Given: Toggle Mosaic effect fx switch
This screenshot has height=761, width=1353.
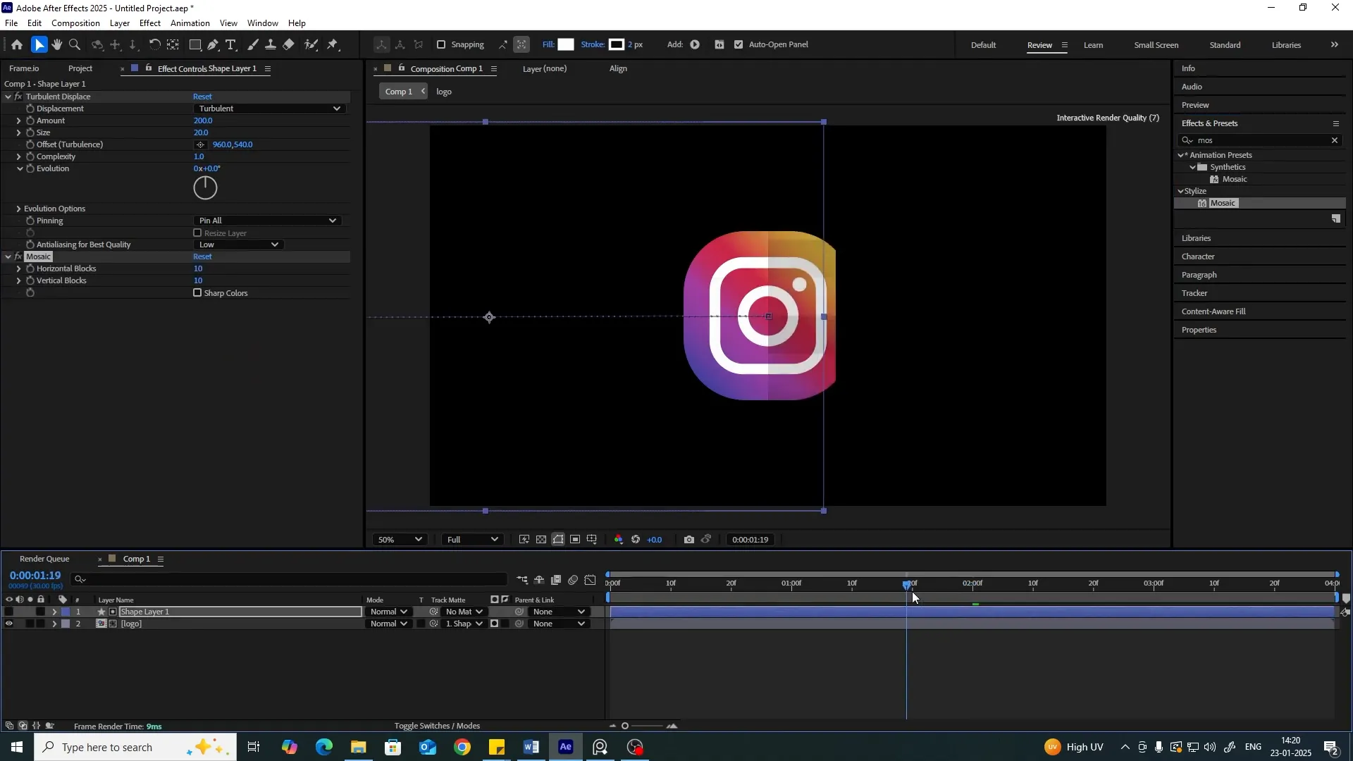Looking at the screenshot, I should coord(18,256).
